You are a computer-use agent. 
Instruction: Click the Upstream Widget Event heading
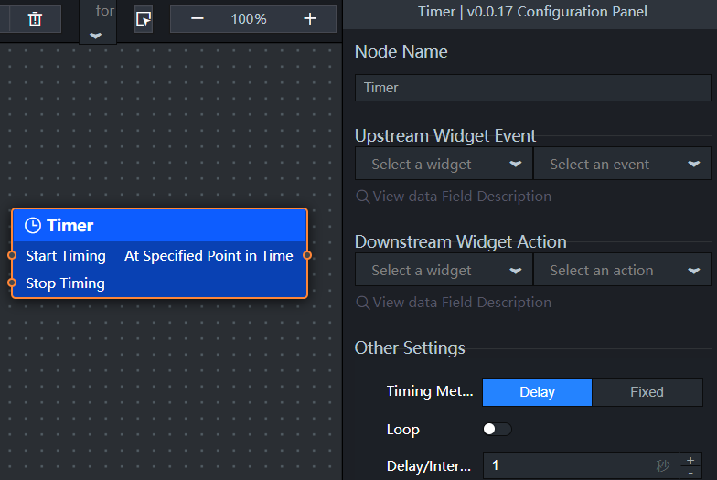[445, 135]
